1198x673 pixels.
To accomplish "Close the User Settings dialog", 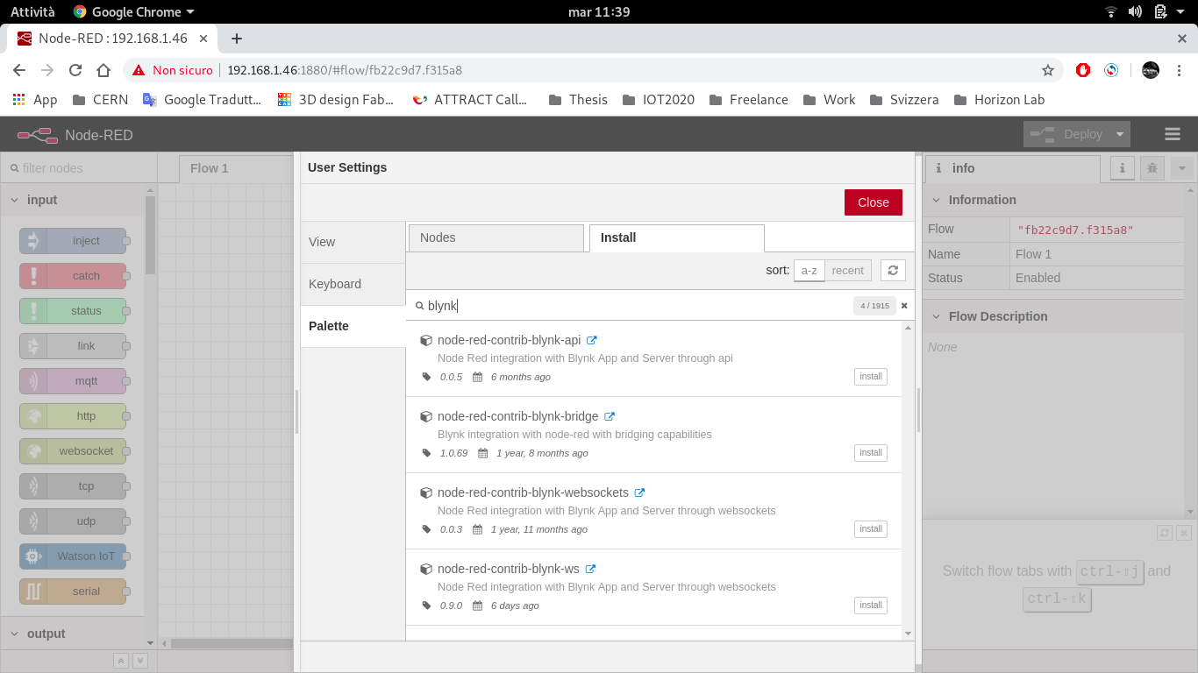I will (873, 202).
